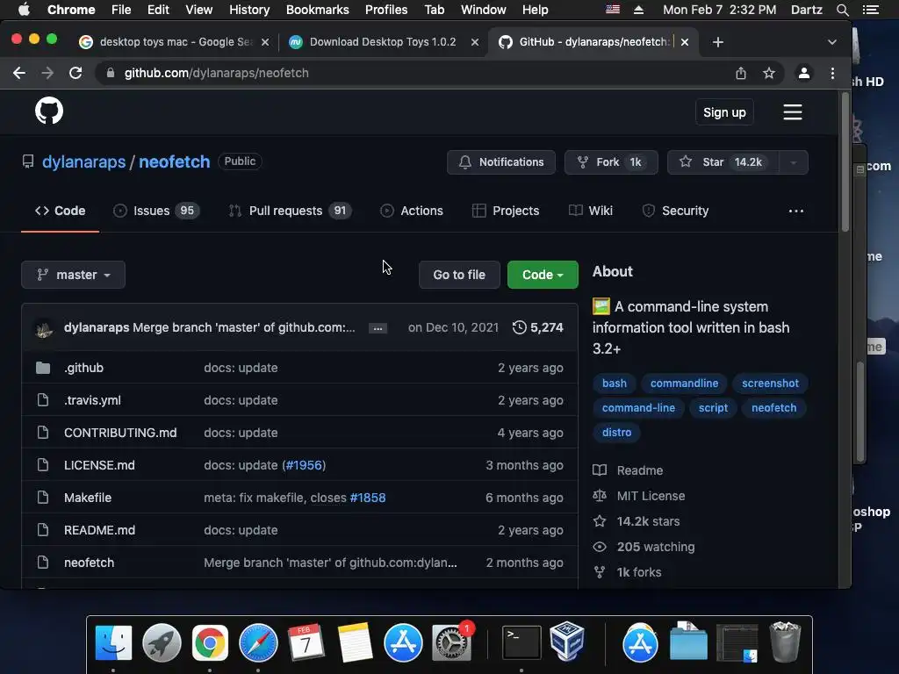Reload the page in Chrome

pyautogui.click(x=76, y=73)
